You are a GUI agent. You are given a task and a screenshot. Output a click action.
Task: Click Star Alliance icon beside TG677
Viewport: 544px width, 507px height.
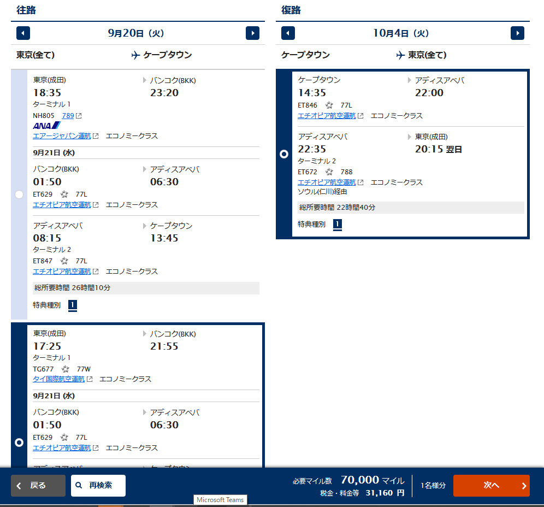65,369
